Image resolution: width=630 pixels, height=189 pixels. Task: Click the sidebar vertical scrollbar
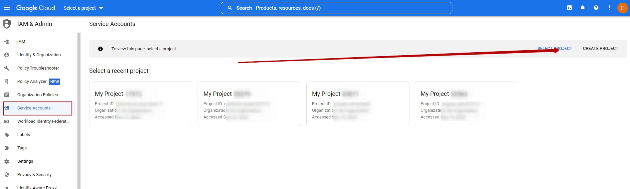tap(79, 110)
